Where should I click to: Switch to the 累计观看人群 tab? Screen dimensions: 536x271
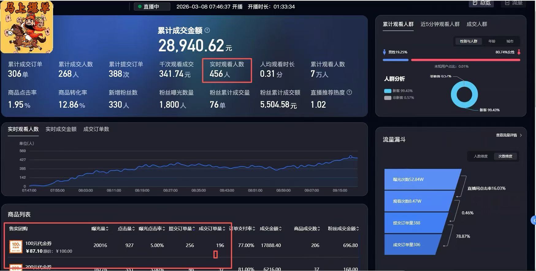pos(398,24)
